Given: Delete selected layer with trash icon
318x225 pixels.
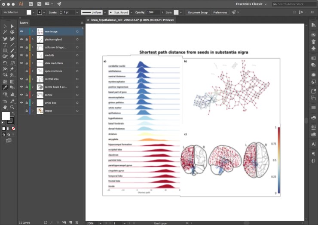Looking at the screenshot, I should pyautogui.click(x=76, y=222).
